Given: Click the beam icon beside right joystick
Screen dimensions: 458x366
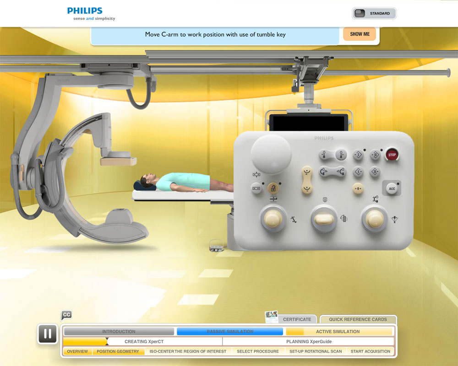Looking at the screenshot, I should tap(395, 219).
